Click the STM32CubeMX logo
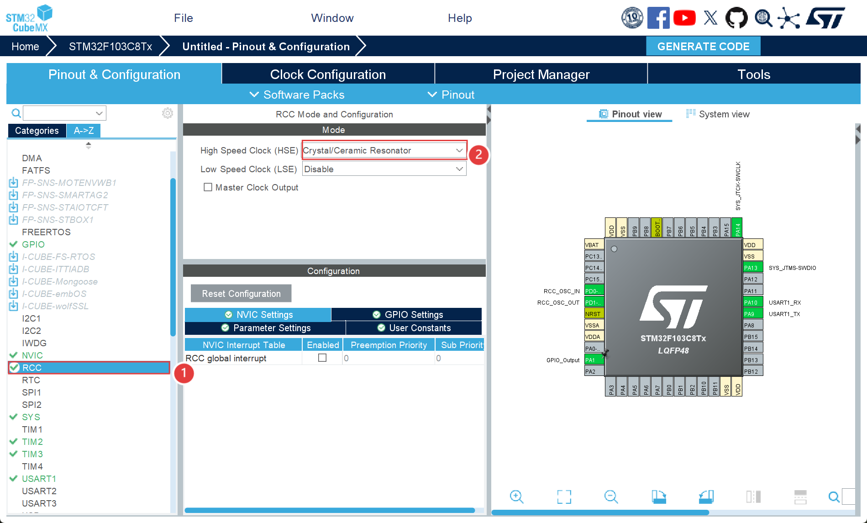867x523 pixels. [29, 18]
